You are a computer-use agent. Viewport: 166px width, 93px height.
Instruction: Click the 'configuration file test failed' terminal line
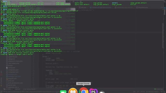point(28,13)
